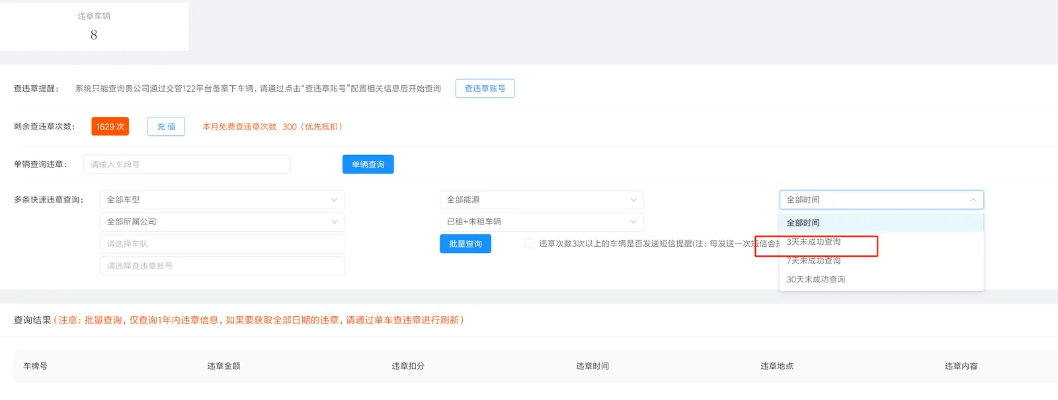Click the 本月免费查违章次数 300 text
This screenshot has height=400, width=1058.
(x=272, y=127)
